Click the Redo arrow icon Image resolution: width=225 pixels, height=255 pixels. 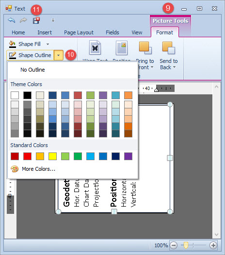[23, 20]
